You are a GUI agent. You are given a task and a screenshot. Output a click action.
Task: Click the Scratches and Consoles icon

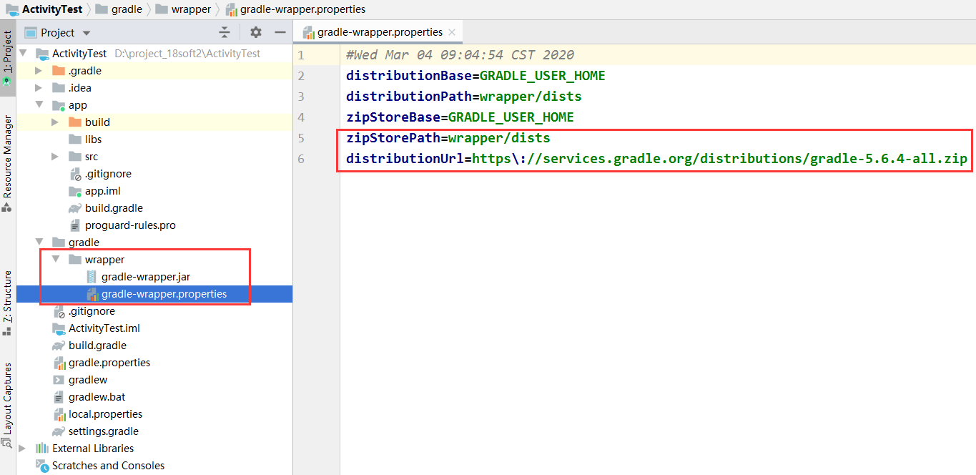[42, 466]
